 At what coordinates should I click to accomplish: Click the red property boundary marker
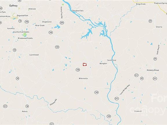point(85,65)
